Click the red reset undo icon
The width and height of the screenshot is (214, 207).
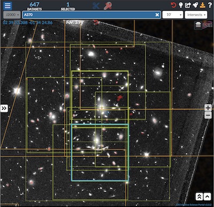point(173,5)
